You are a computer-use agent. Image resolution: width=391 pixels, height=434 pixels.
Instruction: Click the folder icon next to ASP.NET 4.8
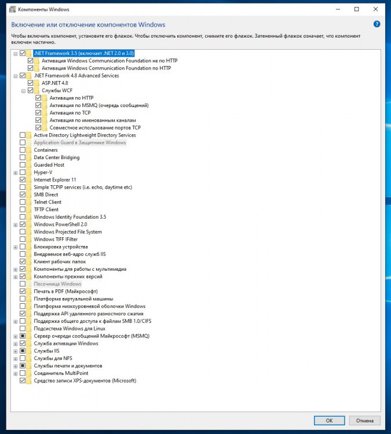pyautogui.click(x=36, y=83)
